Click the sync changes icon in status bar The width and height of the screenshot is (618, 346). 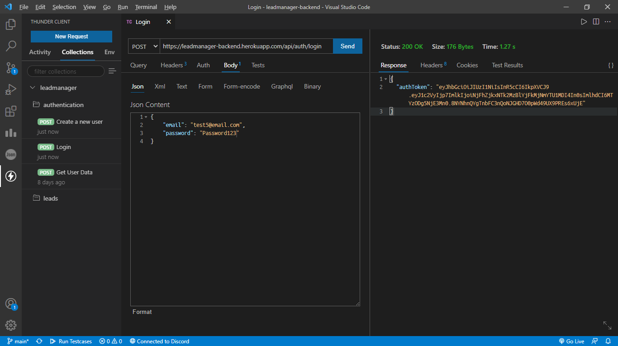click(x=39, y=341)
